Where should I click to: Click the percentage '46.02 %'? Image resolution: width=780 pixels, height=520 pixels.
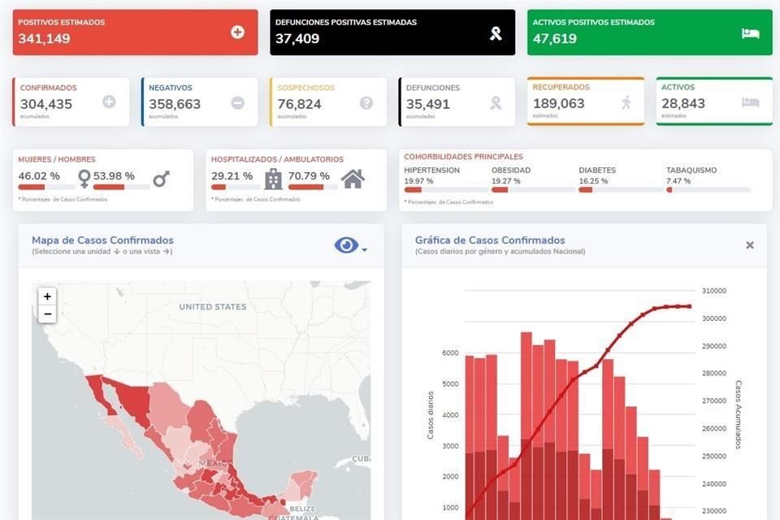coord(39,176)
